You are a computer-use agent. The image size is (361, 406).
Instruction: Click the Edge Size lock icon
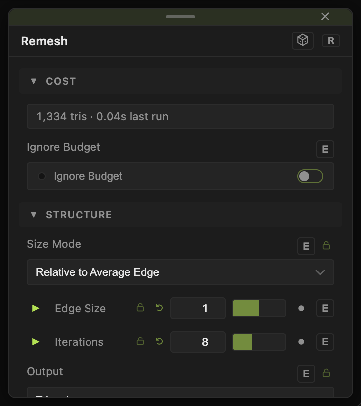point(140,308)
